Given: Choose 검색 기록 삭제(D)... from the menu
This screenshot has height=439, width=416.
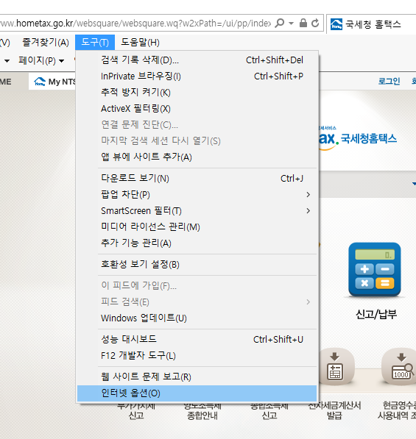Looking at the screenshot, I should pos(197,60).
